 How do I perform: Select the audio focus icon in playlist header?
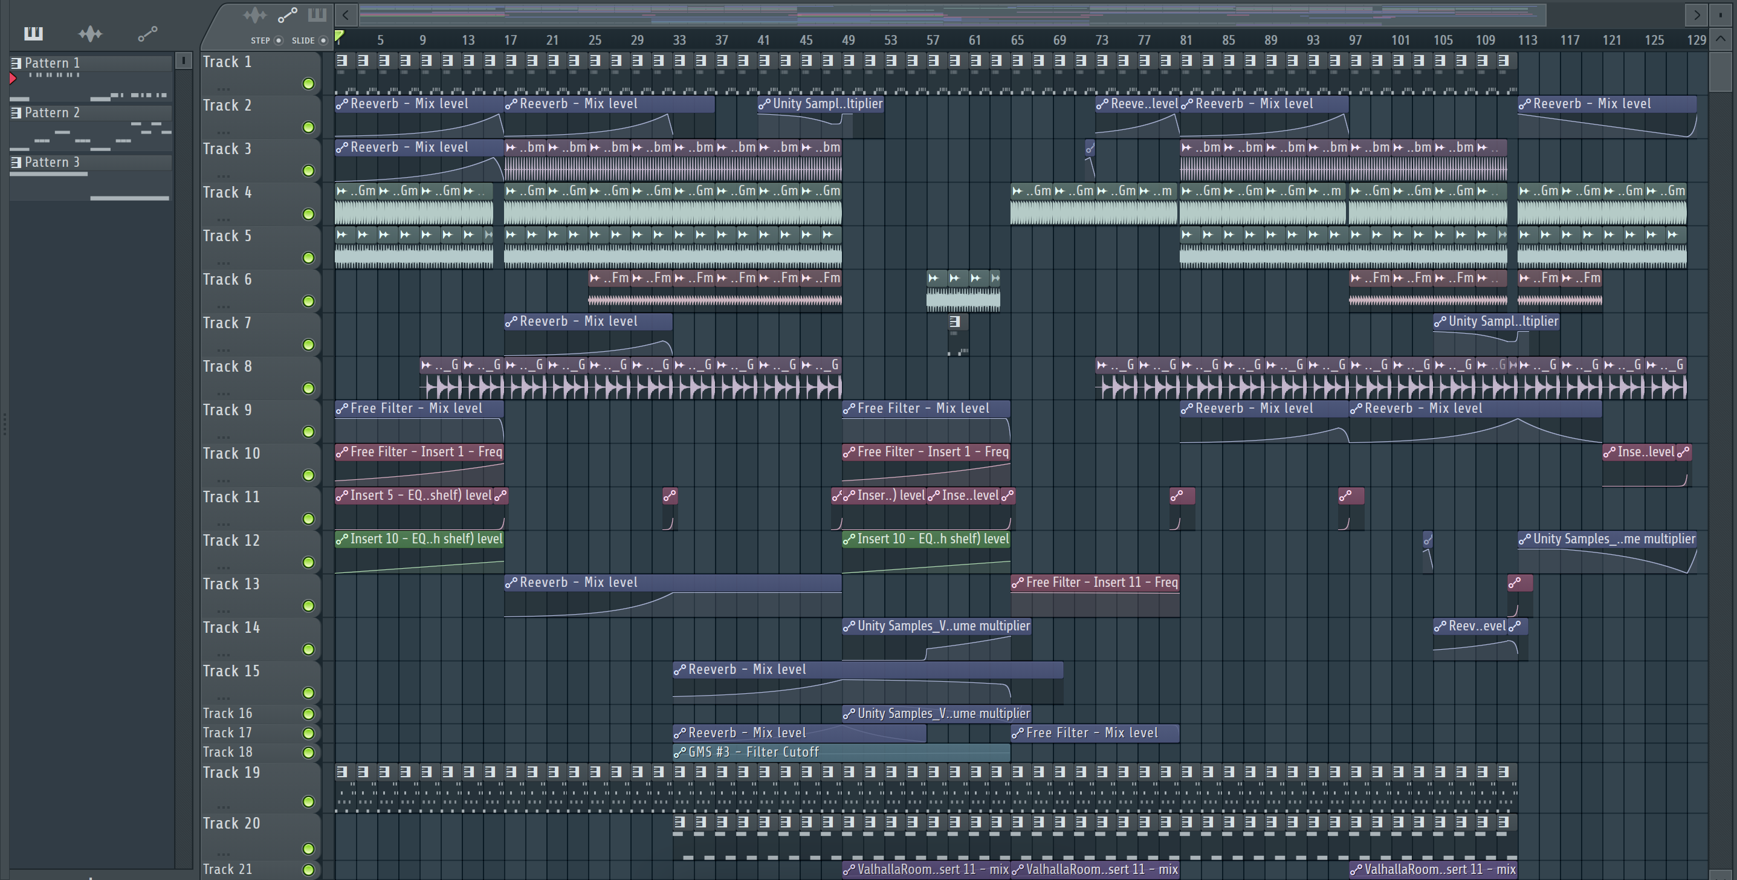click(x=255, y=14)
